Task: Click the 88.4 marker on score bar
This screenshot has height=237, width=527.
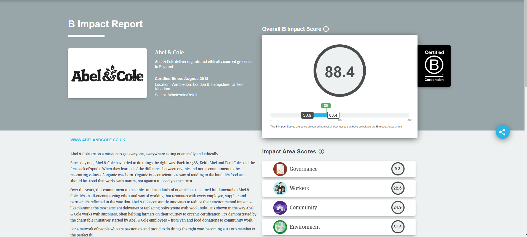Action: coord(333,115)
